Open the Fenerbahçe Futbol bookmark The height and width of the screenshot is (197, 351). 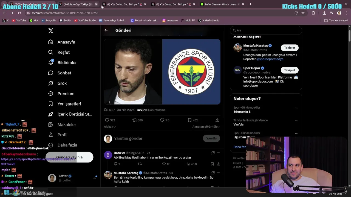pos(112,21)
